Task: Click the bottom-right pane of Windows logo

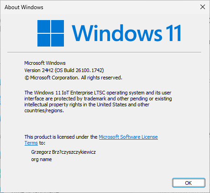Action: coord(58,40)
